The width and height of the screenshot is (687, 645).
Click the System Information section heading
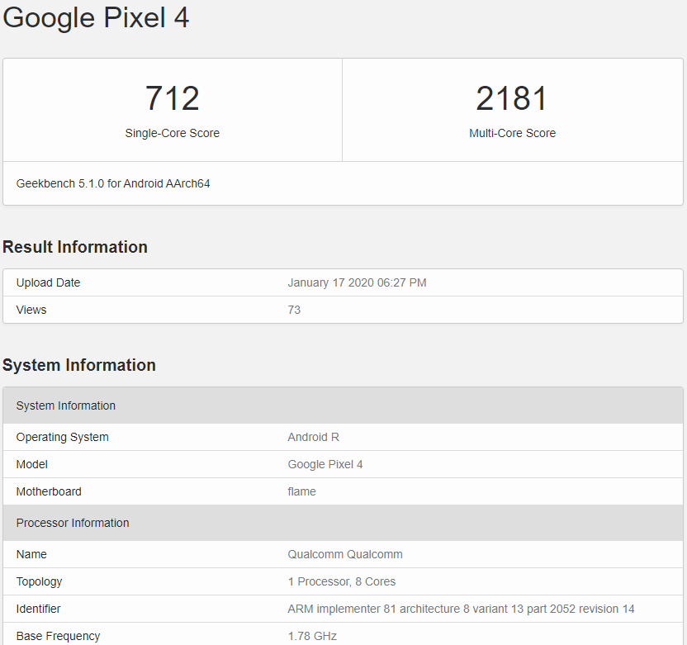pyautogui.click(x=79, y=365)
